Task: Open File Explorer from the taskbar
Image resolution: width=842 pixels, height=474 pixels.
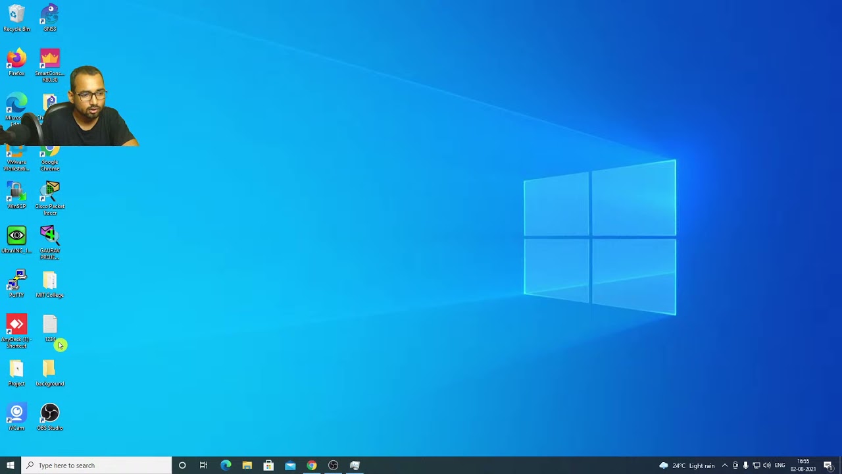Action: [x=247, y=465]
